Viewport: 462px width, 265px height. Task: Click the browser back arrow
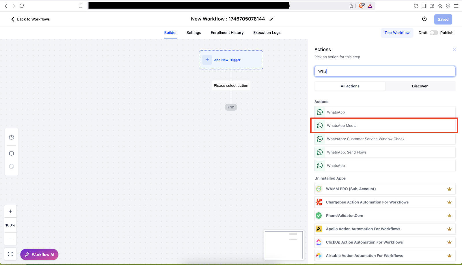click(6, 6)
